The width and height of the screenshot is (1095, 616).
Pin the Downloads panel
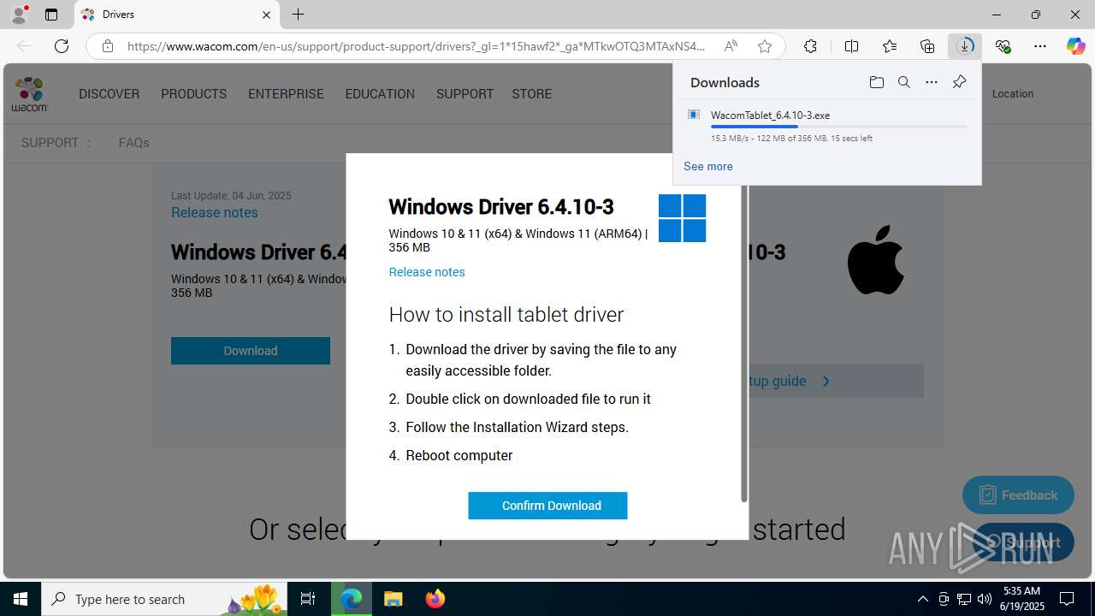point(959,82)
